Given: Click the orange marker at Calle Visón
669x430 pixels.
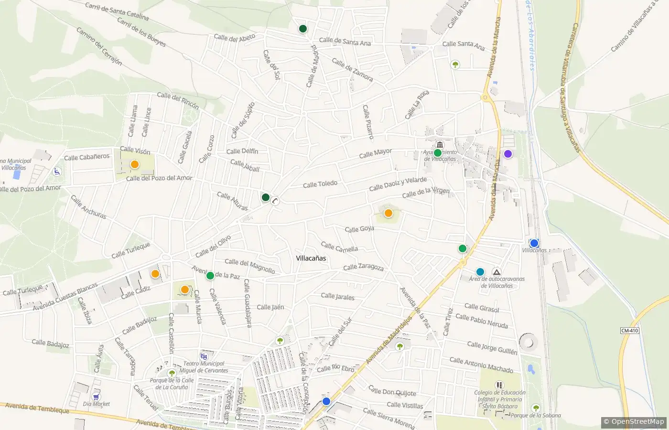Looking at the screenshot, I should (x=135, y=164).
